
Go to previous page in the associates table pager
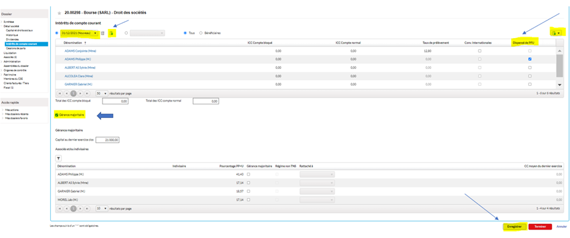(x=67, y=208)
